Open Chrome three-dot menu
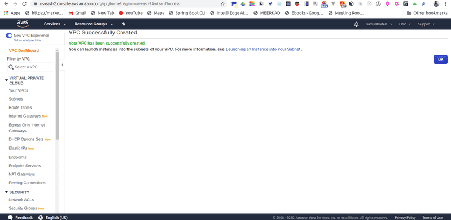Image resolution: width=451 pixels, height=220 pixels. (446, 4)
